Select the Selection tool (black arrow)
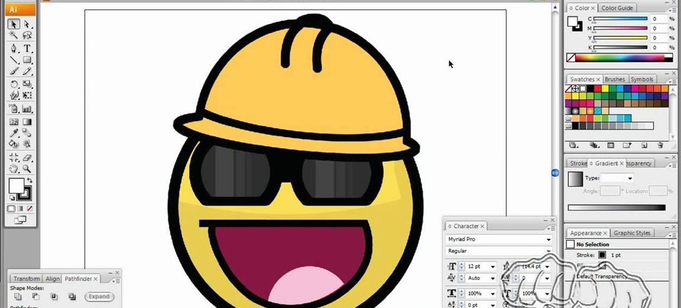This screenshot has height=308, width=681. [x=14, y=24]
